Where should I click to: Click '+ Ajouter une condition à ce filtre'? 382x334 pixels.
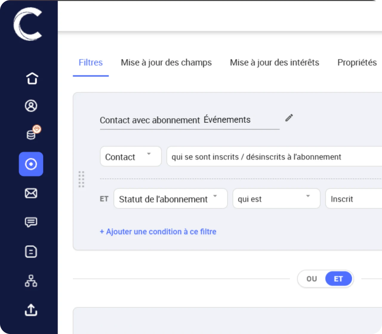pyautogui.click(x=158, y=232)
